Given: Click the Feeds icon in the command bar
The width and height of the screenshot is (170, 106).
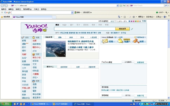Looking at the screenshot, I should (125, 17).
